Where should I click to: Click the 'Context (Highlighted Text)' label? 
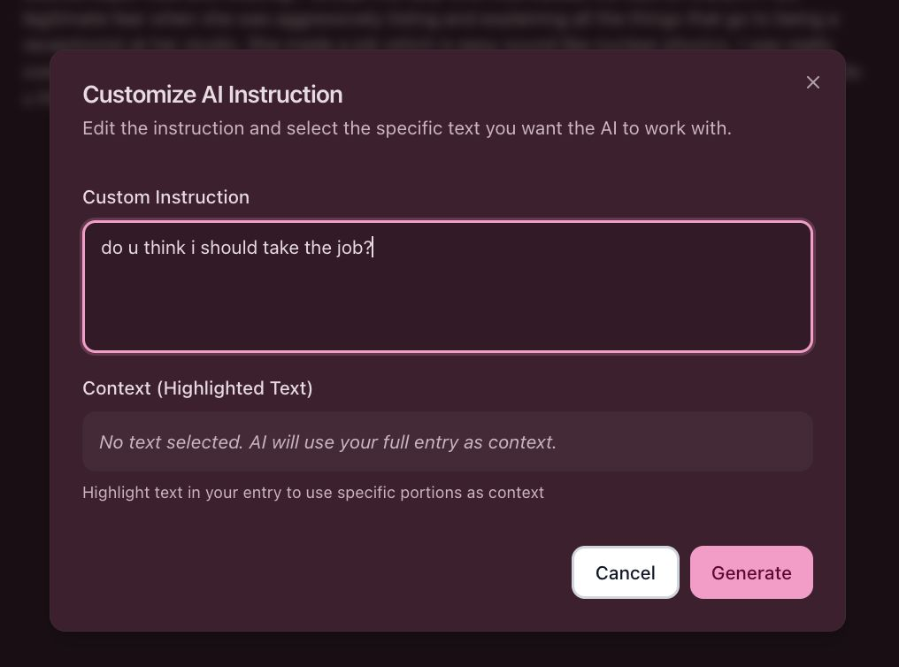pos(197,388)
